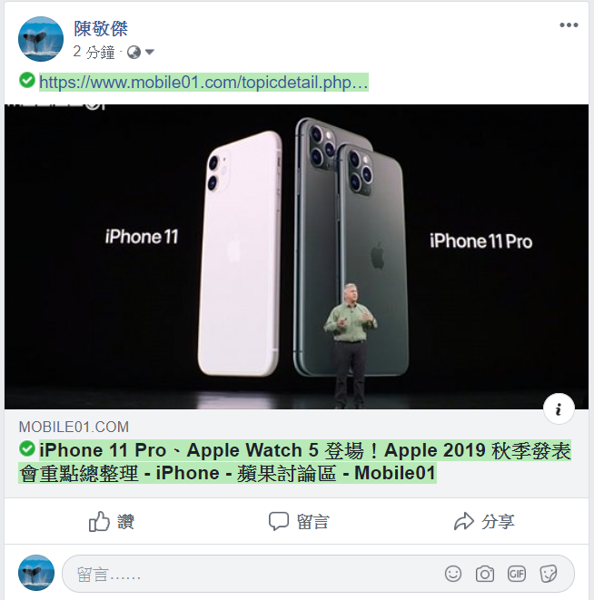
Task: Open the post options three-dots menu
Action: click(569, 25)
